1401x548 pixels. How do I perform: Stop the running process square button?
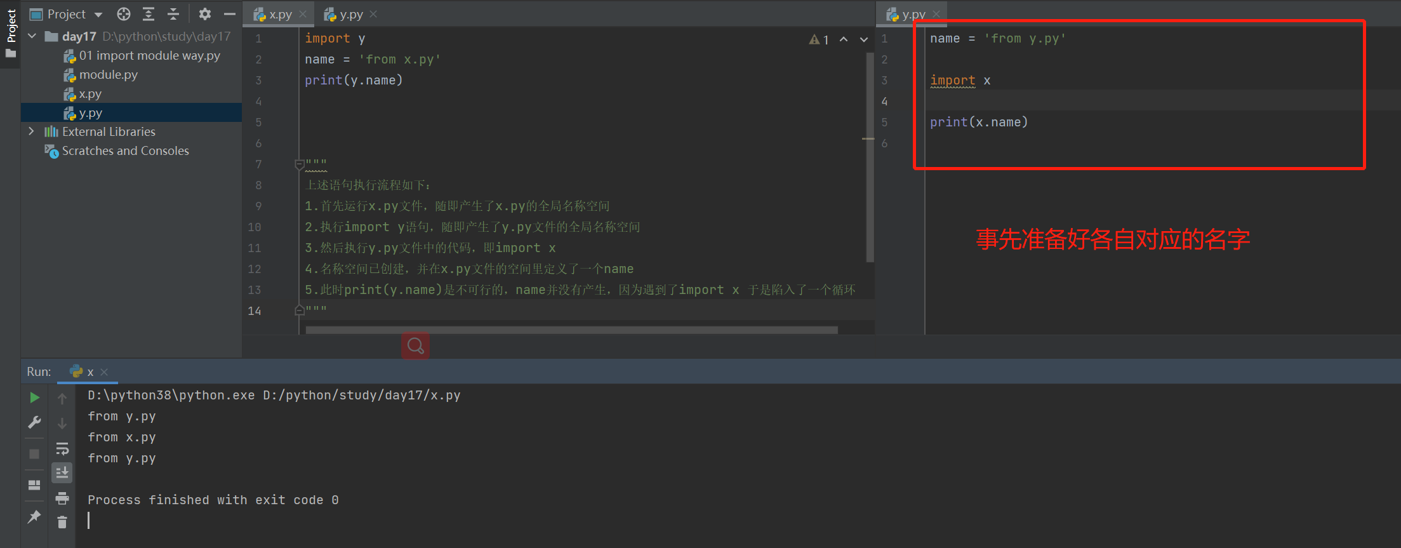[34, 454]
